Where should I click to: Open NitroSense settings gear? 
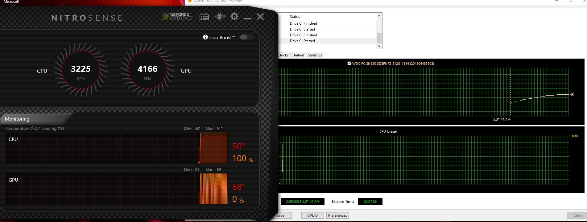234,16
